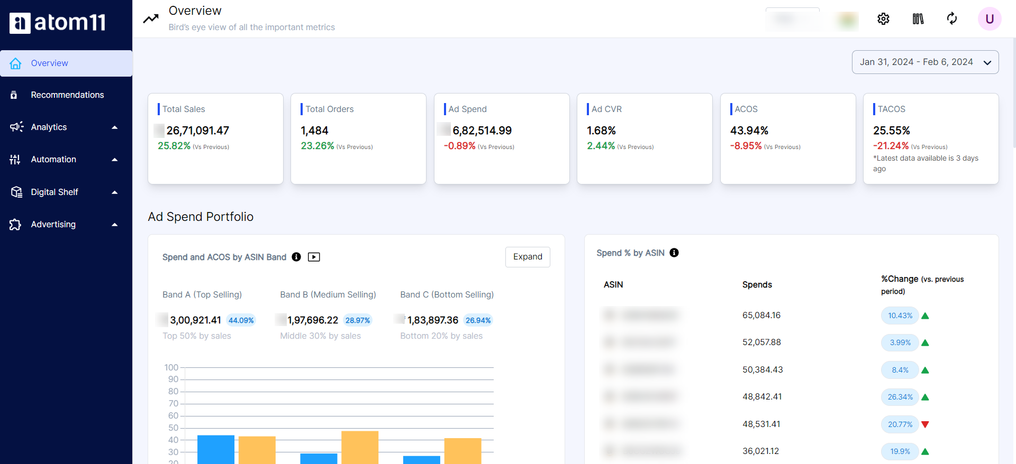Click info icon next to Spend % by ASIN
The width and height of the screenshot is (1016, 464).
[674, 253]
